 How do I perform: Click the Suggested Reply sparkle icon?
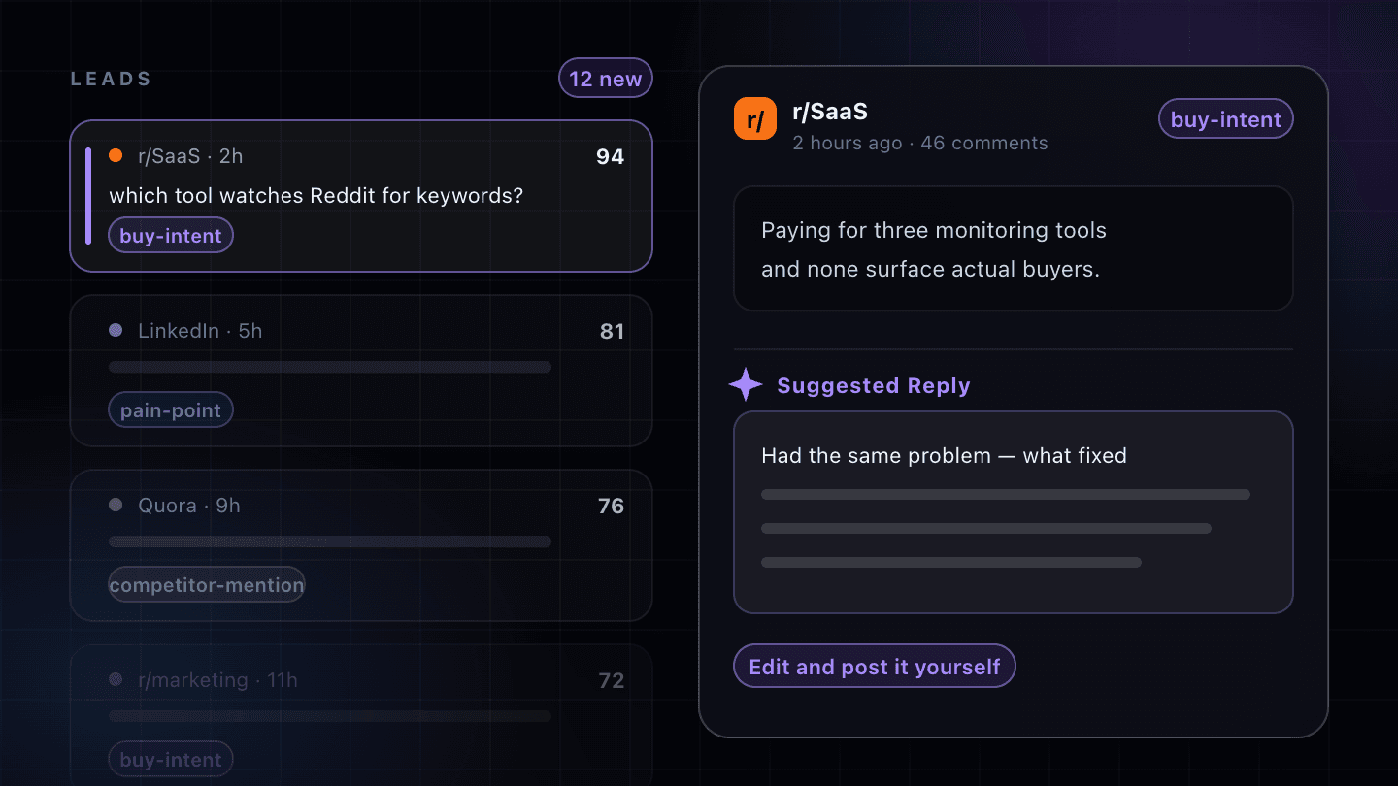746,385
